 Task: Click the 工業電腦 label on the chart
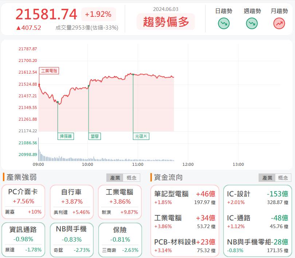tap(50, 70)
